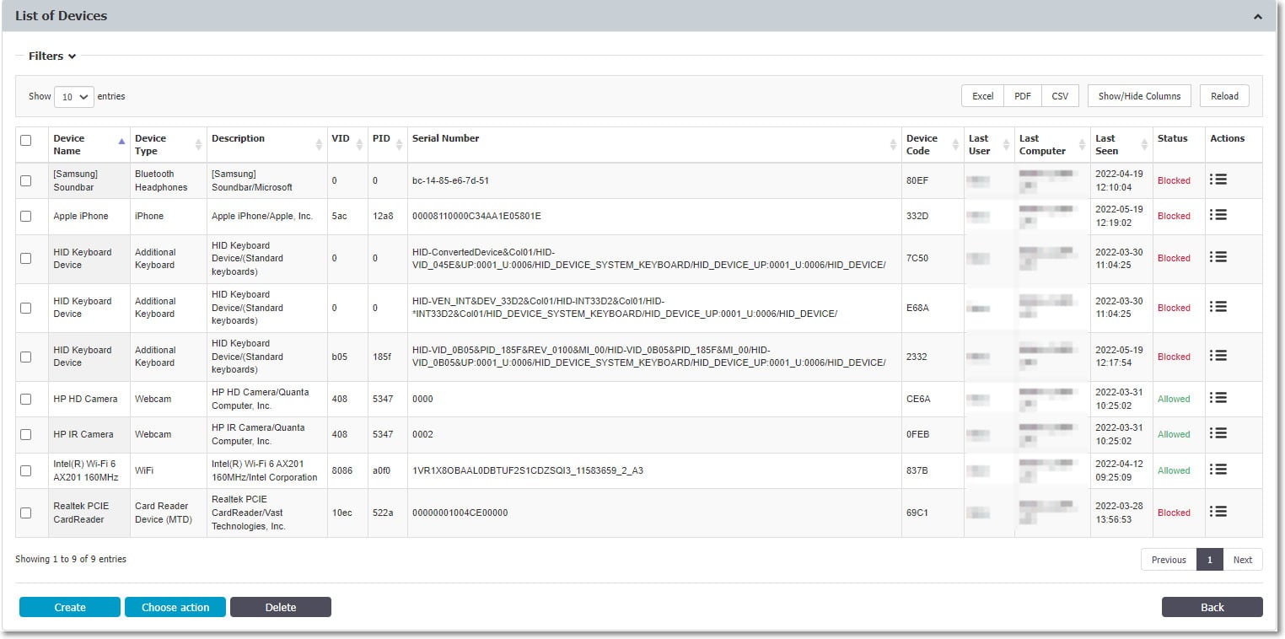Viewport: 1285px width, 639px height.
Task: Go to Previous page of entries
Action: [1169, 560]
